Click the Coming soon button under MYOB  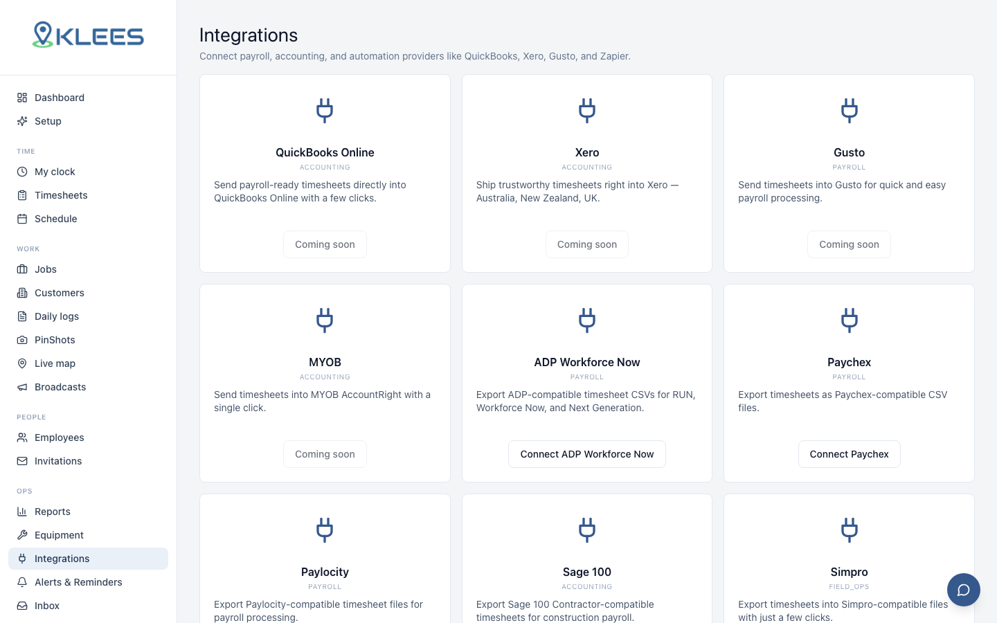(325, 454)
